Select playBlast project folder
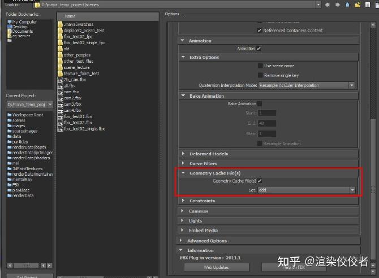 coord(18,190)
